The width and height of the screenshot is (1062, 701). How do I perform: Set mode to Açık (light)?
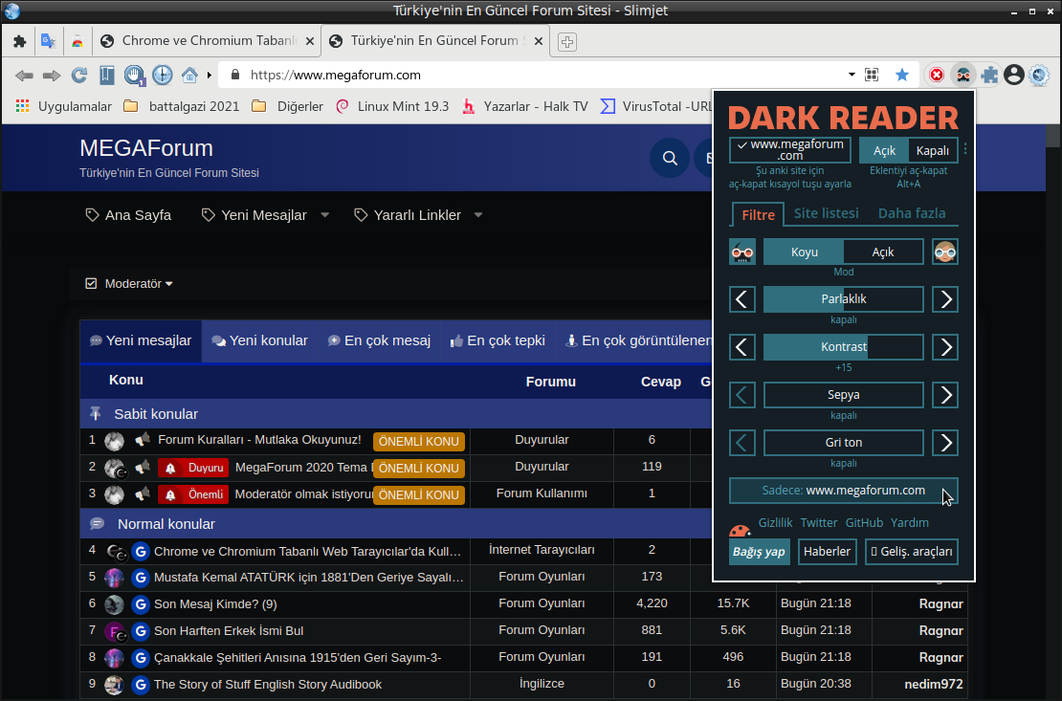882,252
